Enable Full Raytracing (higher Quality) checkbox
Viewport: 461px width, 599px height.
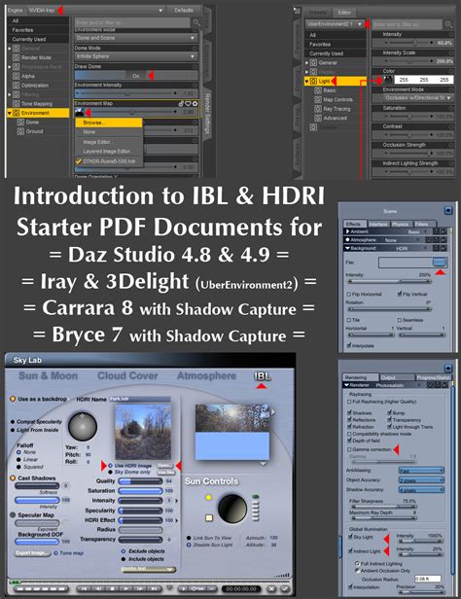tap(349, 402)
